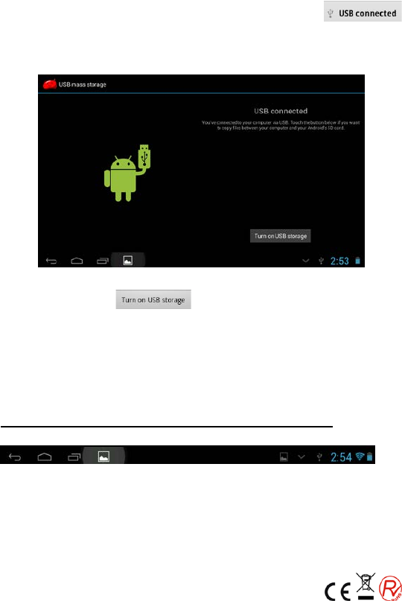Expand the down chevron in the tablet screen status area
The image size is (402, 601).
[305, 261]
